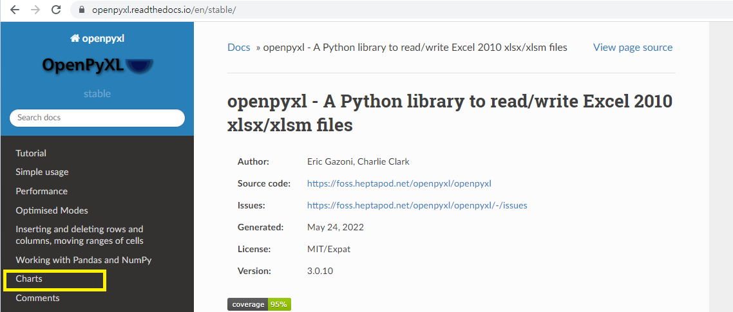Viewport: 733px width, 312px height.
Task: Click the View page source link
Action: click(x=633, y=47)
